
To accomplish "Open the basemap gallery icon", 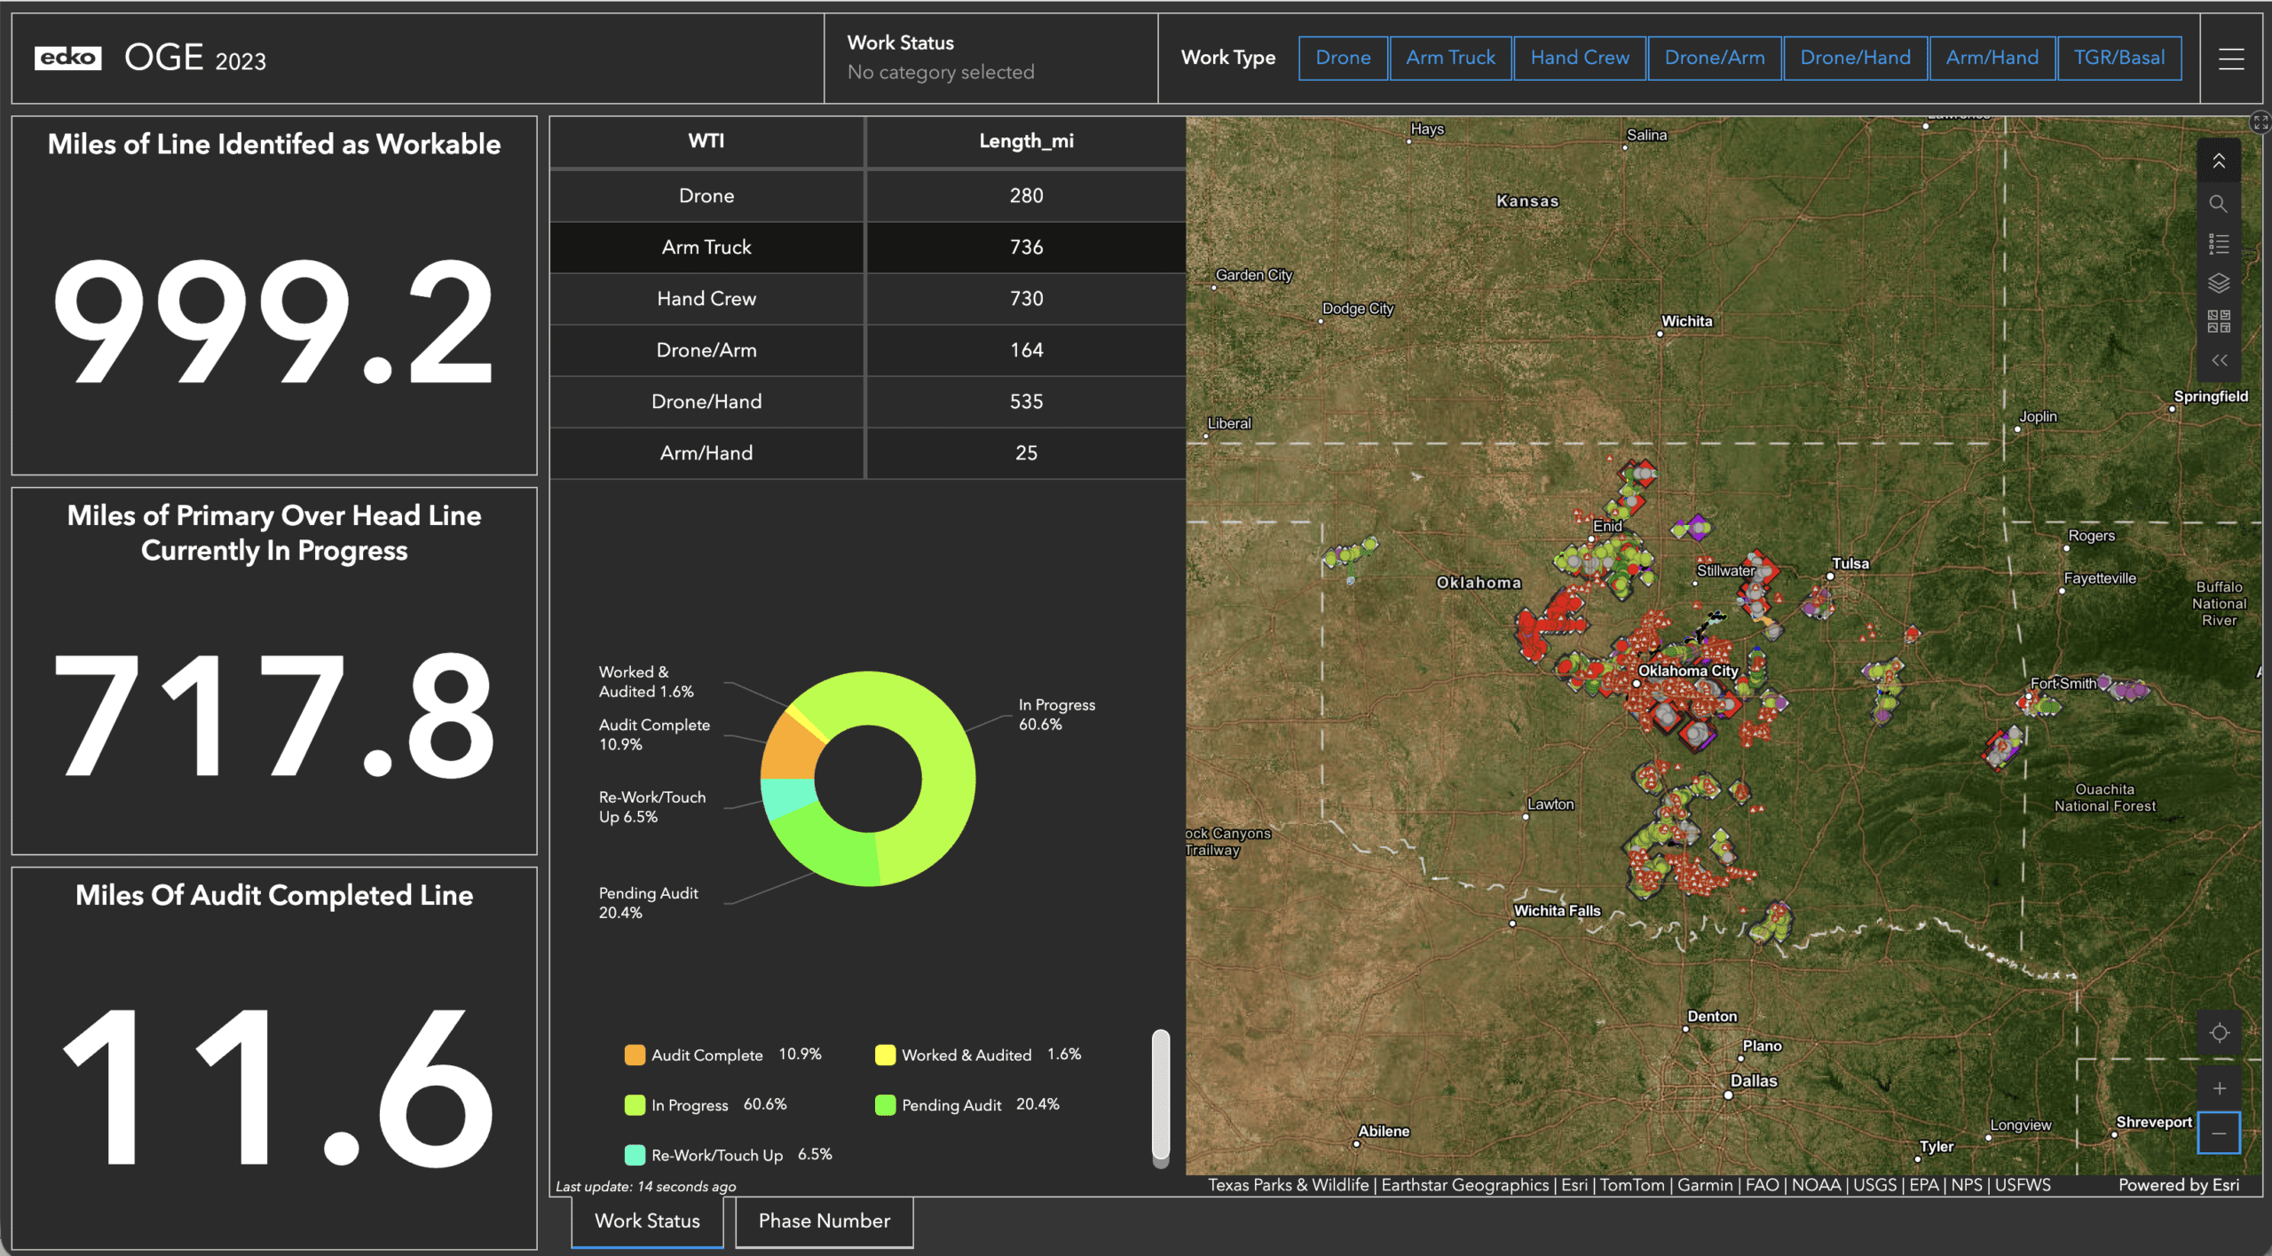I will pos(2218,321).
